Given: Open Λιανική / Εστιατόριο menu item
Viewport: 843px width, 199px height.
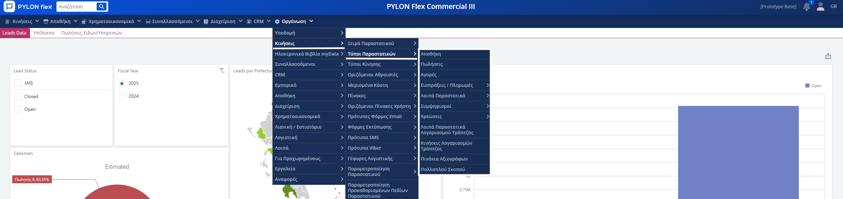Looking at the screenshot, I should (x=309, y=127).
